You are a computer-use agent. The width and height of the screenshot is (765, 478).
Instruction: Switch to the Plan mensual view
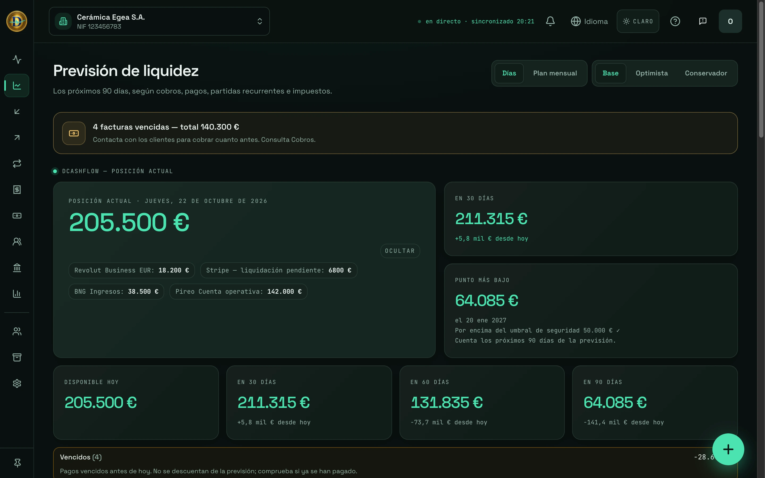coord(555,73)
